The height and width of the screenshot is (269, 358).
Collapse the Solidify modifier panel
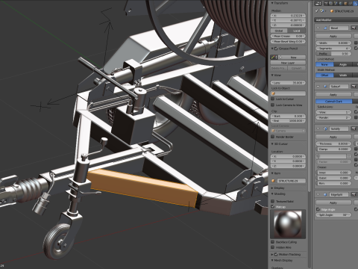(x=318, y=129)
